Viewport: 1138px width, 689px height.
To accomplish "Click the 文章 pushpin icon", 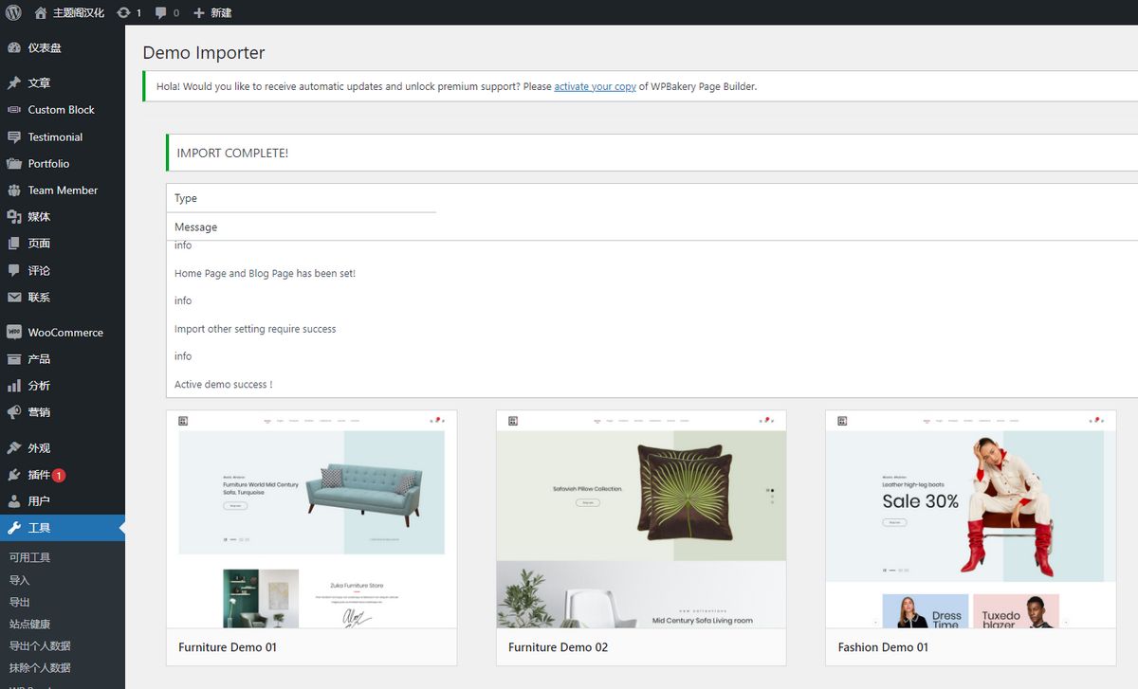I will (x=14, y=83).
